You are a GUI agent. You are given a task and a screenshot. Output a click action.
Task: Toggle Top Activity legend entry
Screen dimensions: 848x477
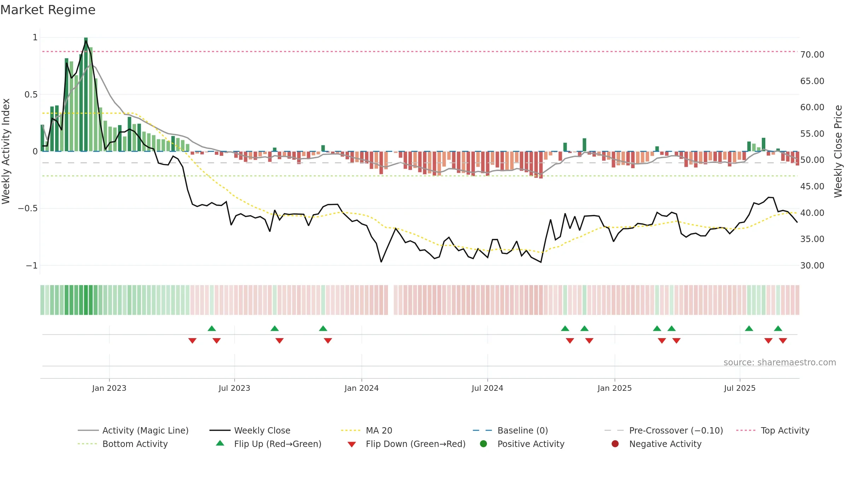(773, 430)
